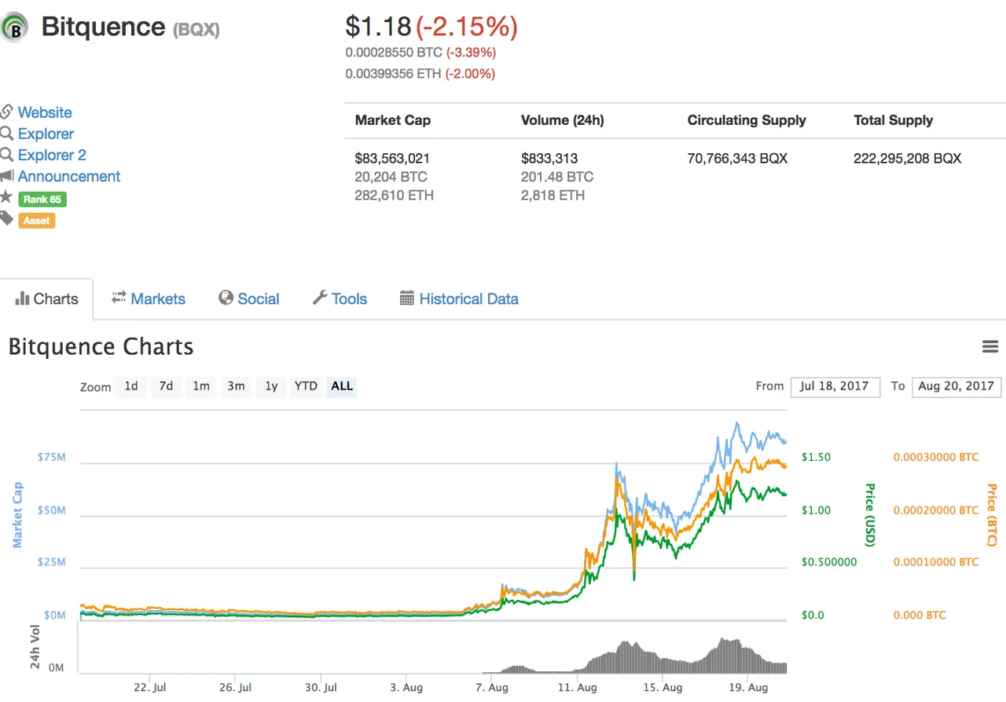Click the chain link icon beside Website
Image resolution: width=1006 pixels, height=702 pixels.
click(6, 112)
